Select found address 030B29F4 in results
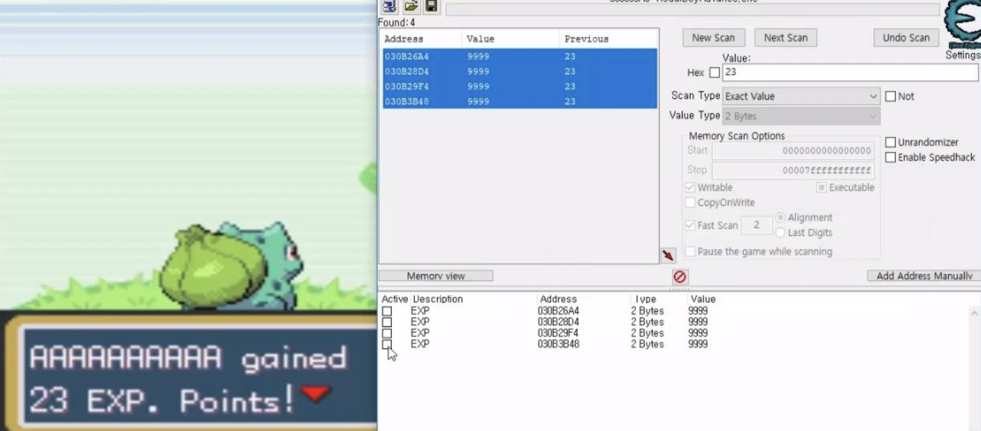Viewport: 981px width, 431px height. (520, 86)
